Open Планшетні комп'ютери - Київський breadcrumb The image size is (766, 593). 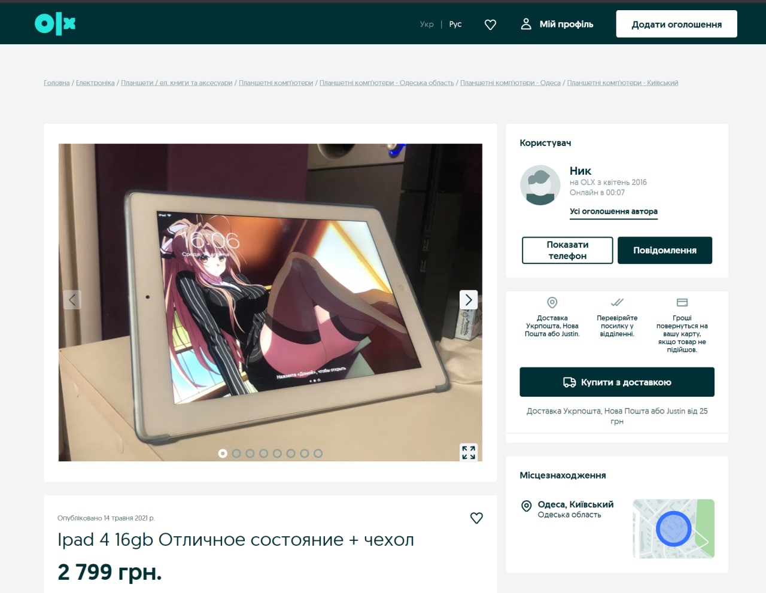[x=622, y=83]
